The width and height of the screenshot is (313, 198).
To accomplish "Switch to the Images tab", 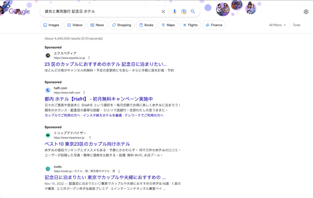I will coord(51,25).
